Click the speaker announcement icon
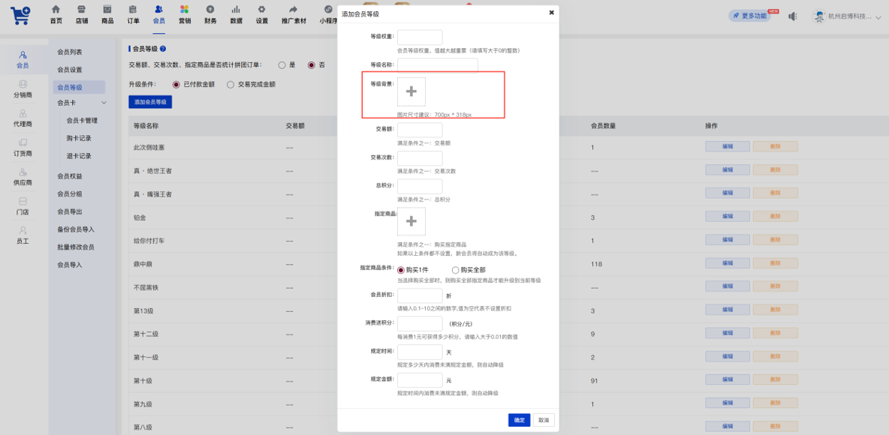 click(x=793, y=16)
